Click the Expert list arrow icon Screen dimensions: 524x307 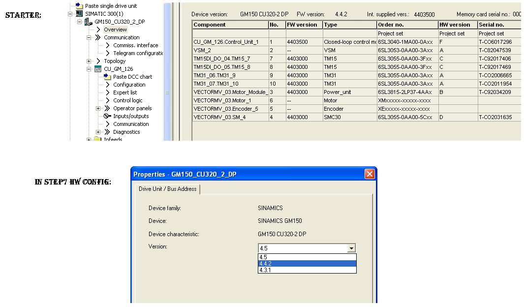point(108,92)
